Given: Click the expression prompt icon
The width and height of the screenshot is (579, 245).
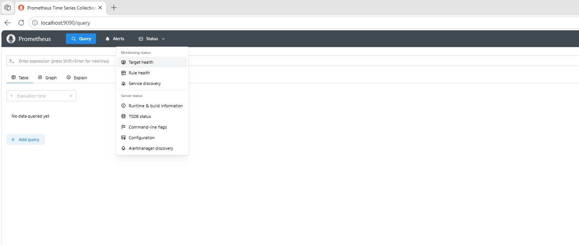Looking at the screenshot, I should 12,61.
